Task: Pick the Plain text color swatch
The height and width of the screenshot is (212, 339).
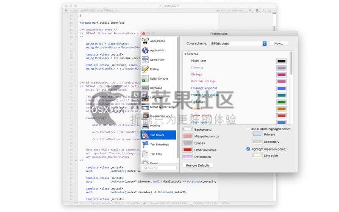Action: click(281, 61)
